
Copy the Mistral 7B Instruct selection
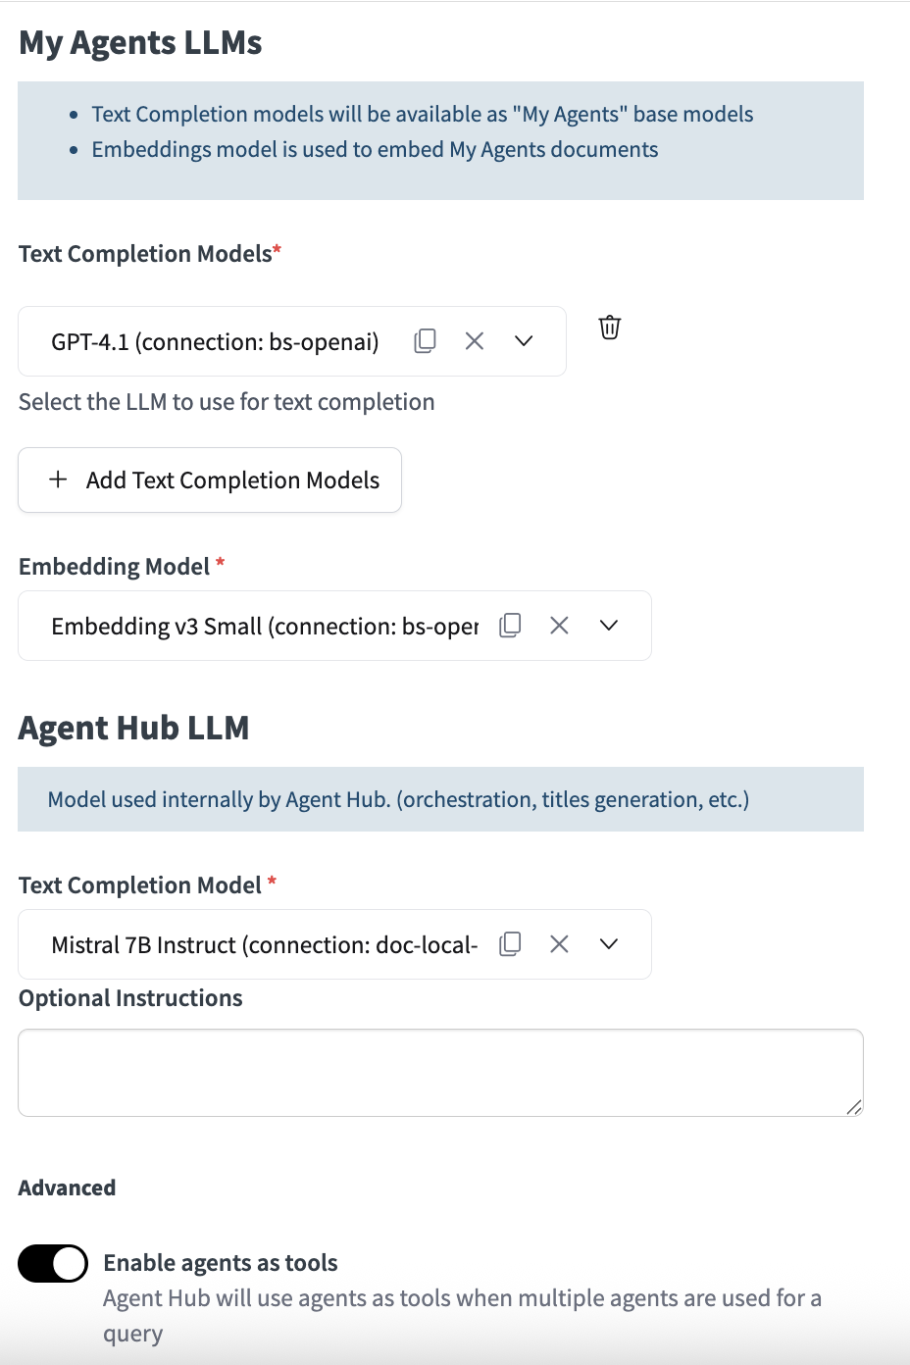coord(510,944)
